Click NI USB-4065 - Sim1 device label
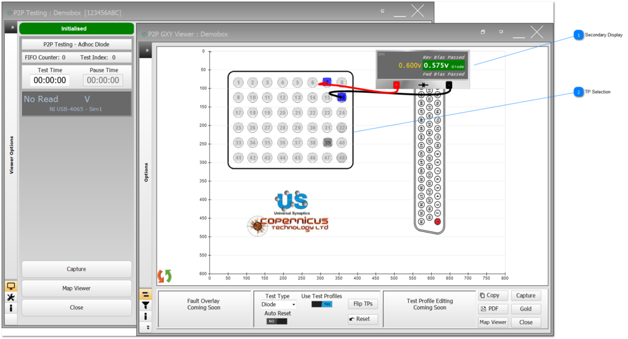 (x=75, y=109)
